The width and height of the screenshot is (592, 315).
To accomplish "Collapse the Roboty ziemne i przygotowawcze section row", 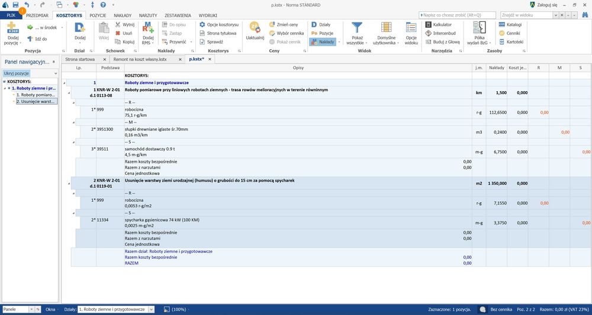I will [64, 83].
